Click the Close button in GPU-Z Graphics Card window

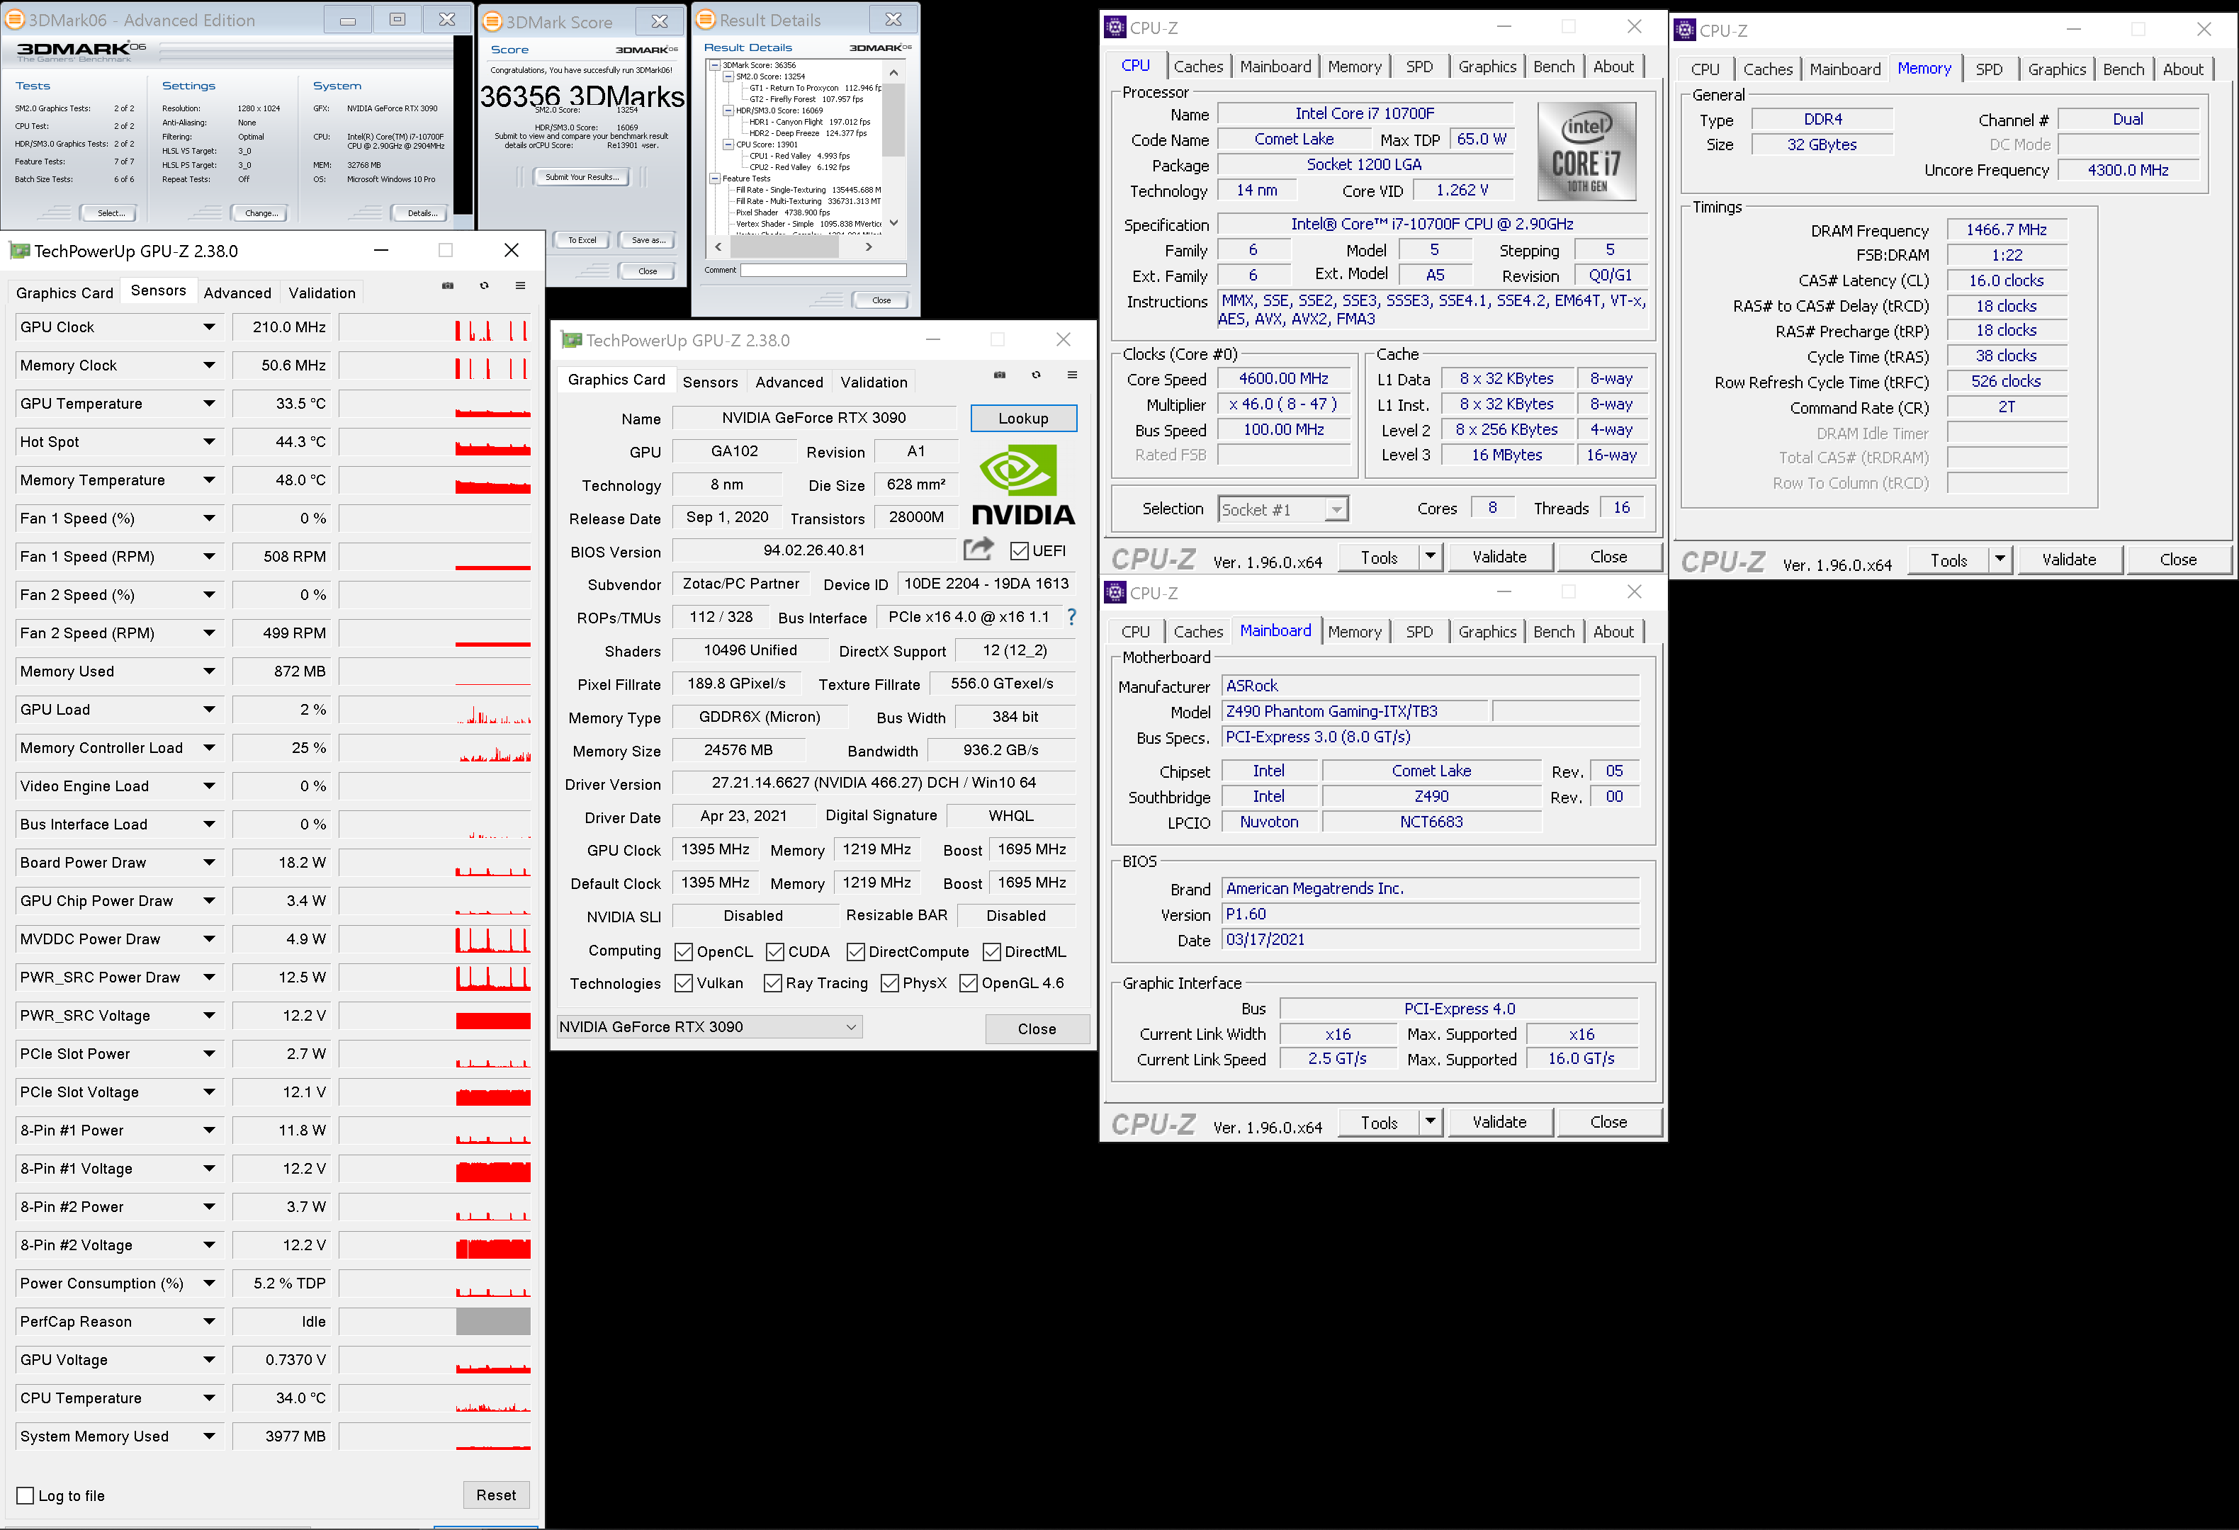[x=1037, y=1028]
